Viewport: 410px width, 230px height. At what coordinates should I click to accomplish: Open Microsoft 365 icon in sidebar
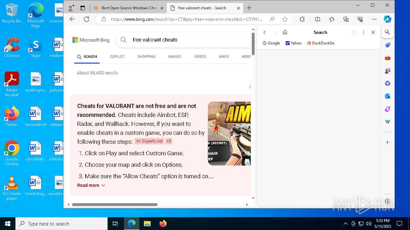tap(388, 83)
